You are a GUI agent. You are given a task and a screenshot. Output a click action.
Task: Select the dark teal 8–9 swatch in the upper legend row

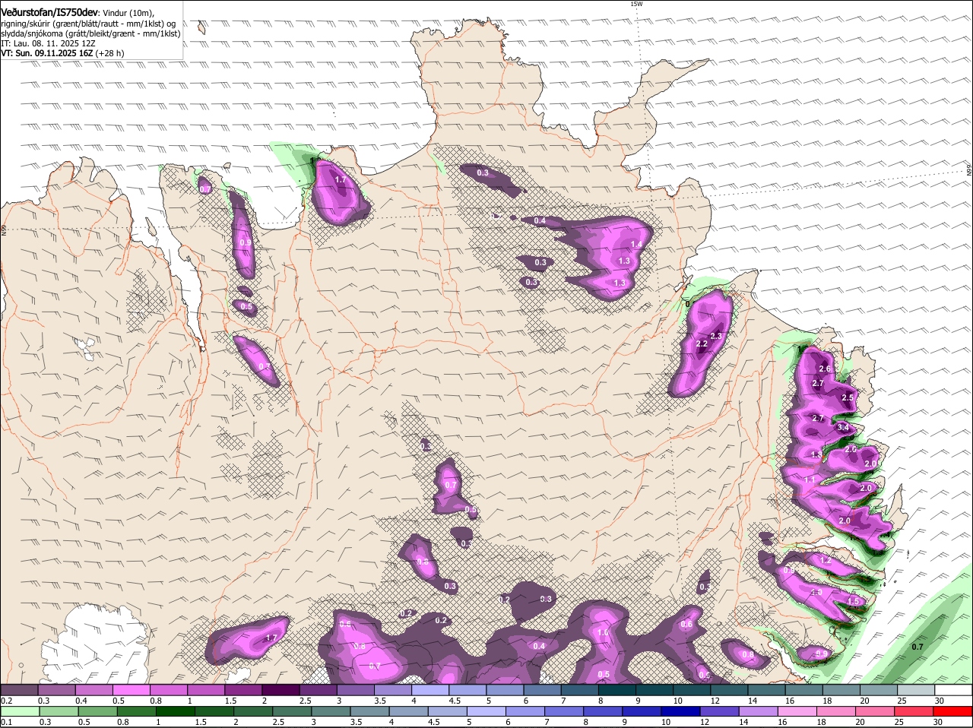click(618, 690)
